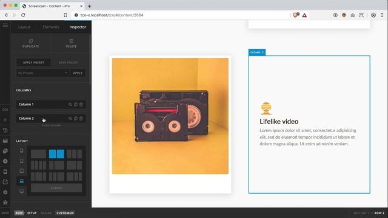The width and height of the screenshot is (388, 218).
Task: Open the No Presets dropdown
Action: coord(42,73)
